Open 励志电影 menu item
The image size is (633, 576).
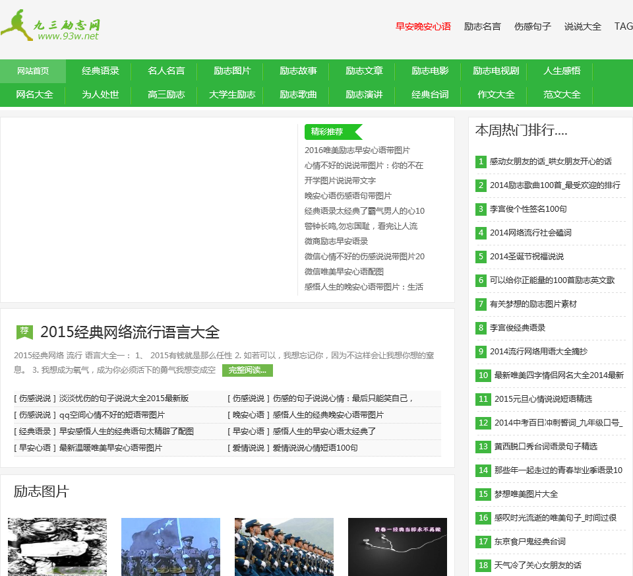(x=430, y=71)
